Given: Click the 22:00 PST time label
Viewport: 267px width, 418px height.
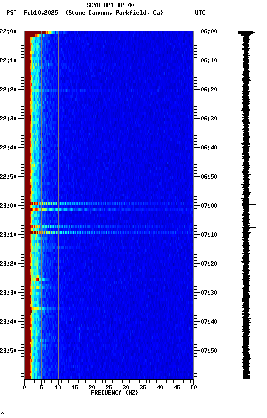Looking at the screenshot, I should 8,31.
